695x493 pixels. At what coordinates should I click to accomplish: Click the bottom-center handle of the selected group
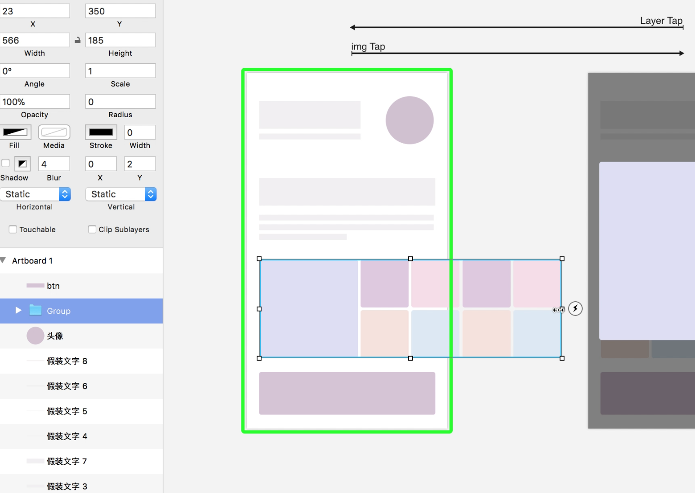click(x=410, y=358)
